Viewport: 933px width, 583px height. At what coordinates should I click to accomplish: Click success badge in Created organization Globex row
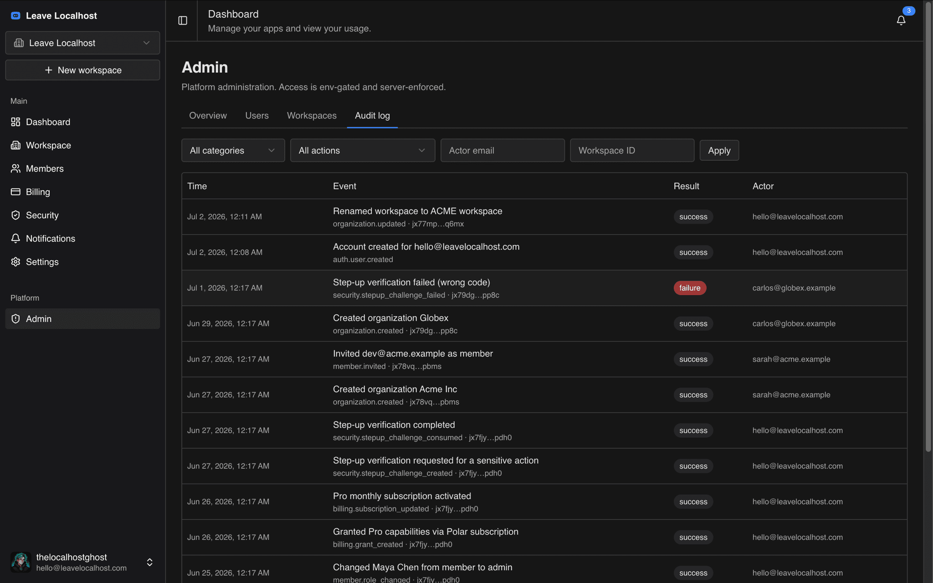[693, 324]
